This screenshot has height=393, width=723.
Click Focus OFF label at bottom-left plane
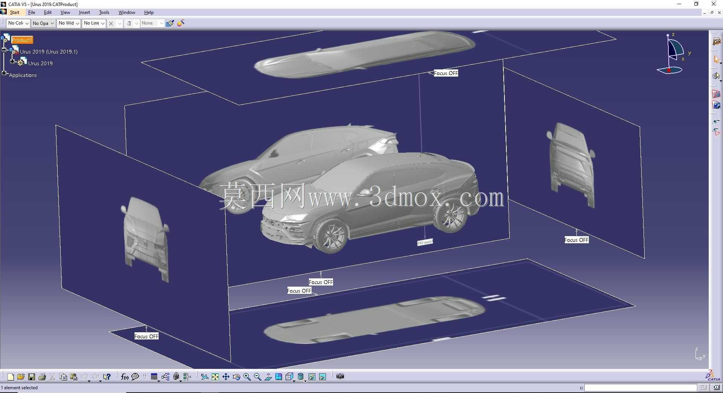pos(147,336)
